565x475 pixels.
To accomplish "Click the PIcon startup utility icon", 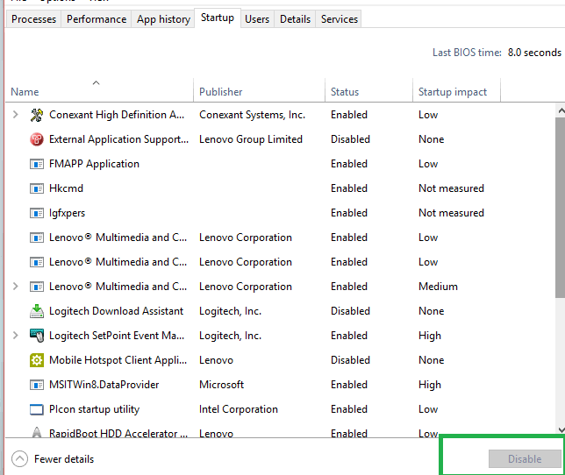I will click(37, 409).
